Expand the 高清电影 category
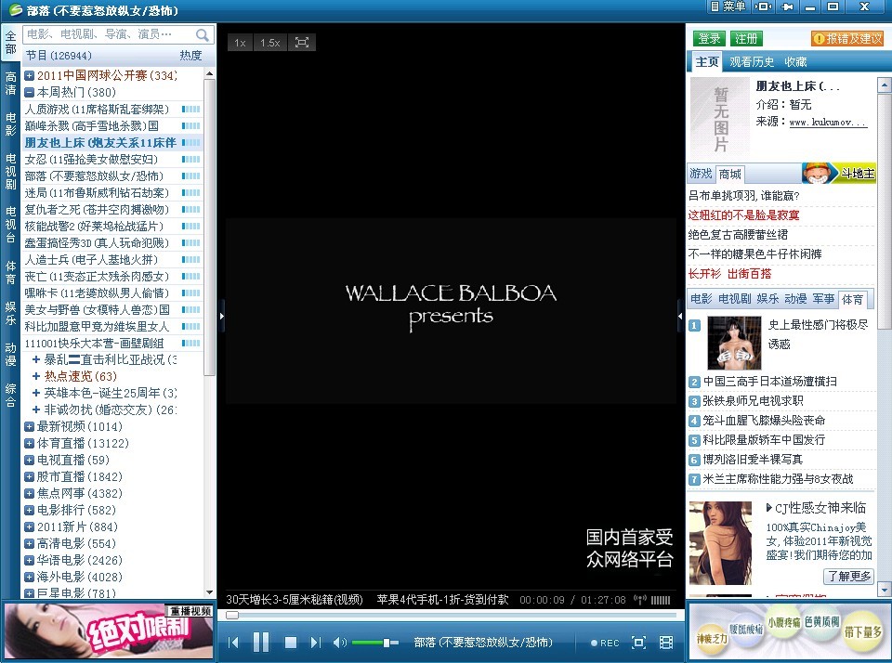Viewport: 892px width, 663px height. pyautogui.click(x=30, y=544)
